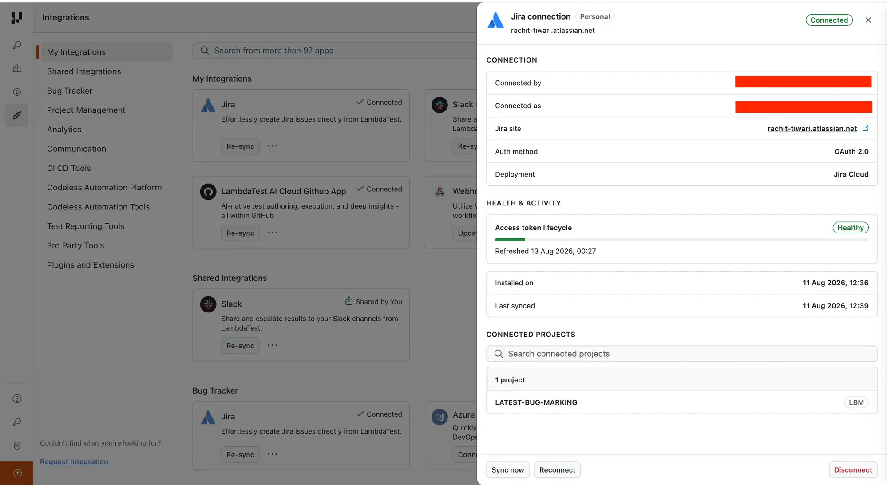The width and height of the screenshot is (887, 485).
Task: Click the Azure DevOps logo icon
Action: (x=440, y=417)
